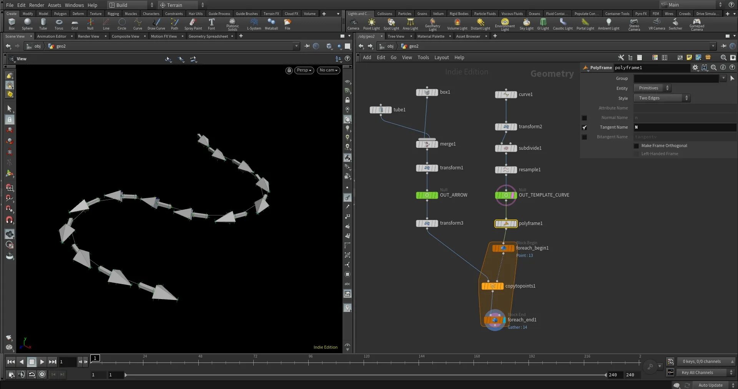Expand the Persp viewport camera menu

304,70
